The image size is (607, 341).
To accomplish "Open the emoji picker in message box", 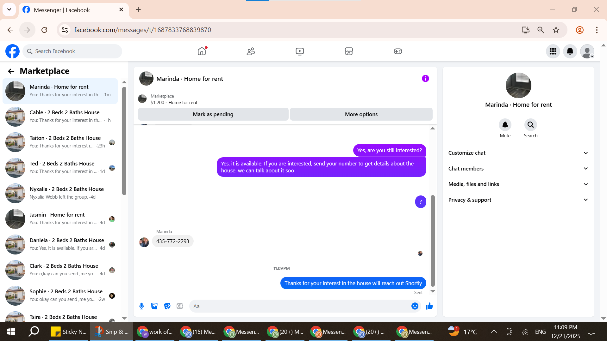I will (415, 306).
